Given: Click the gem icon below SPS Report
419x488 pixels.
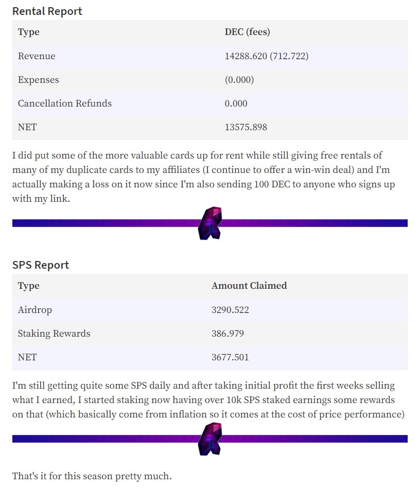Looking at the screenshot, I should (x=210, y=439).
